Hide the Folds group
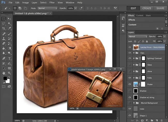168x122 pixels. coord(130,78)
